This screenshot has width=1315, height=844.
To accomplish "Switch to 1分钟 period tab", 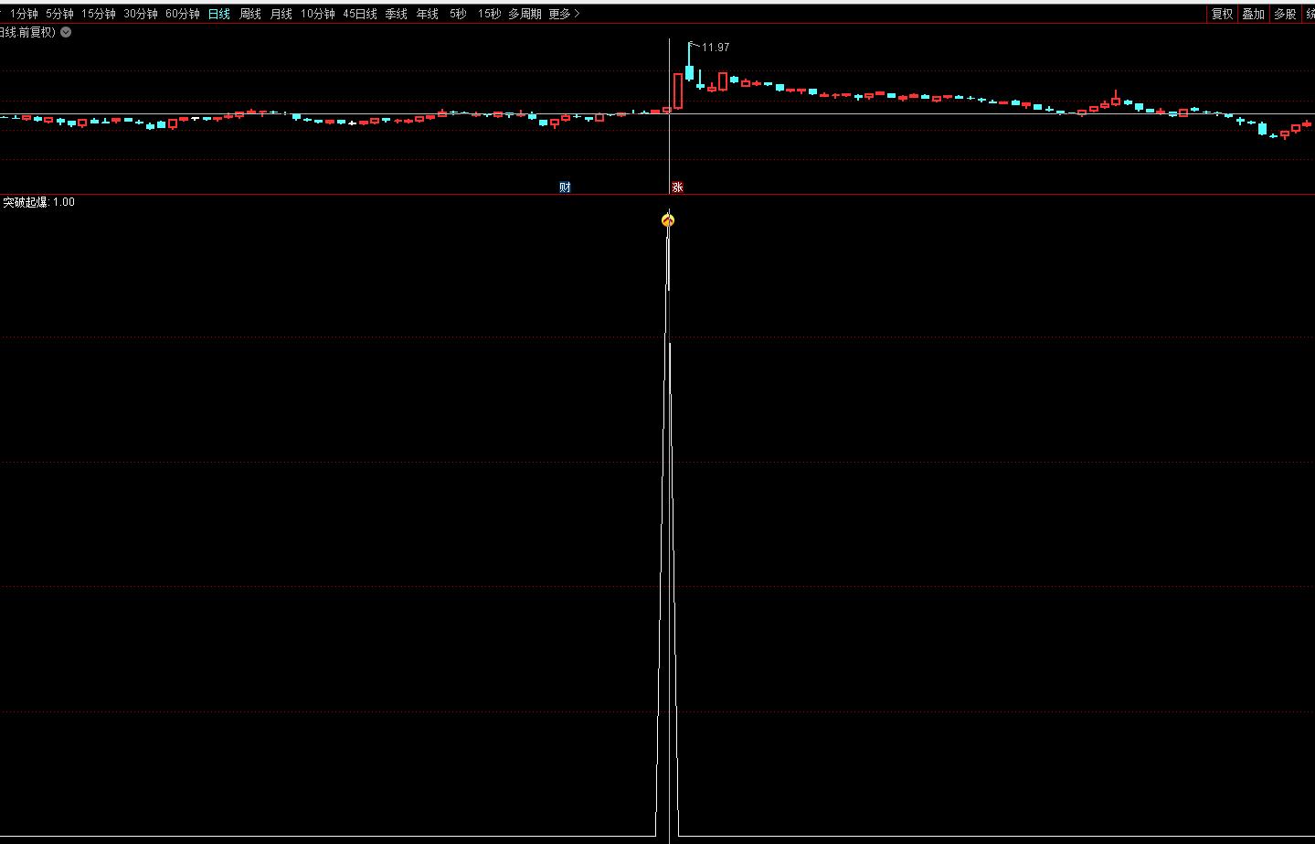I will point(24,14).
